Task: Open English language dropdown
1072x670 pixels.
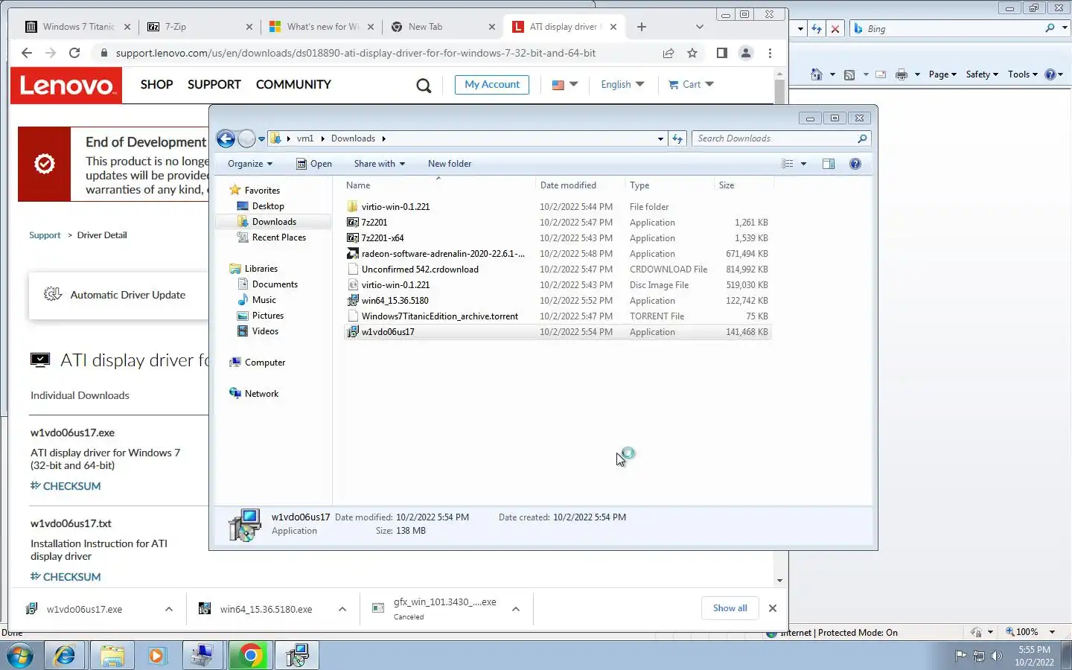Action: tap(622, 85)
